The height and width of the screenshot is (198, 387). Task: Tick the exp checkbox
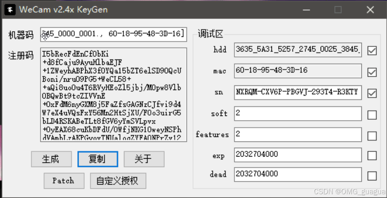point(372,156)
